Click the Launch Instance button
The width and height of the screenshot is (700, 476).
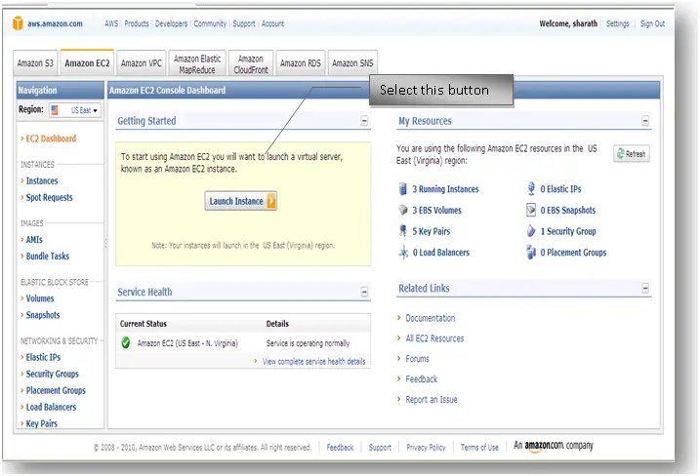pos(240,201)
